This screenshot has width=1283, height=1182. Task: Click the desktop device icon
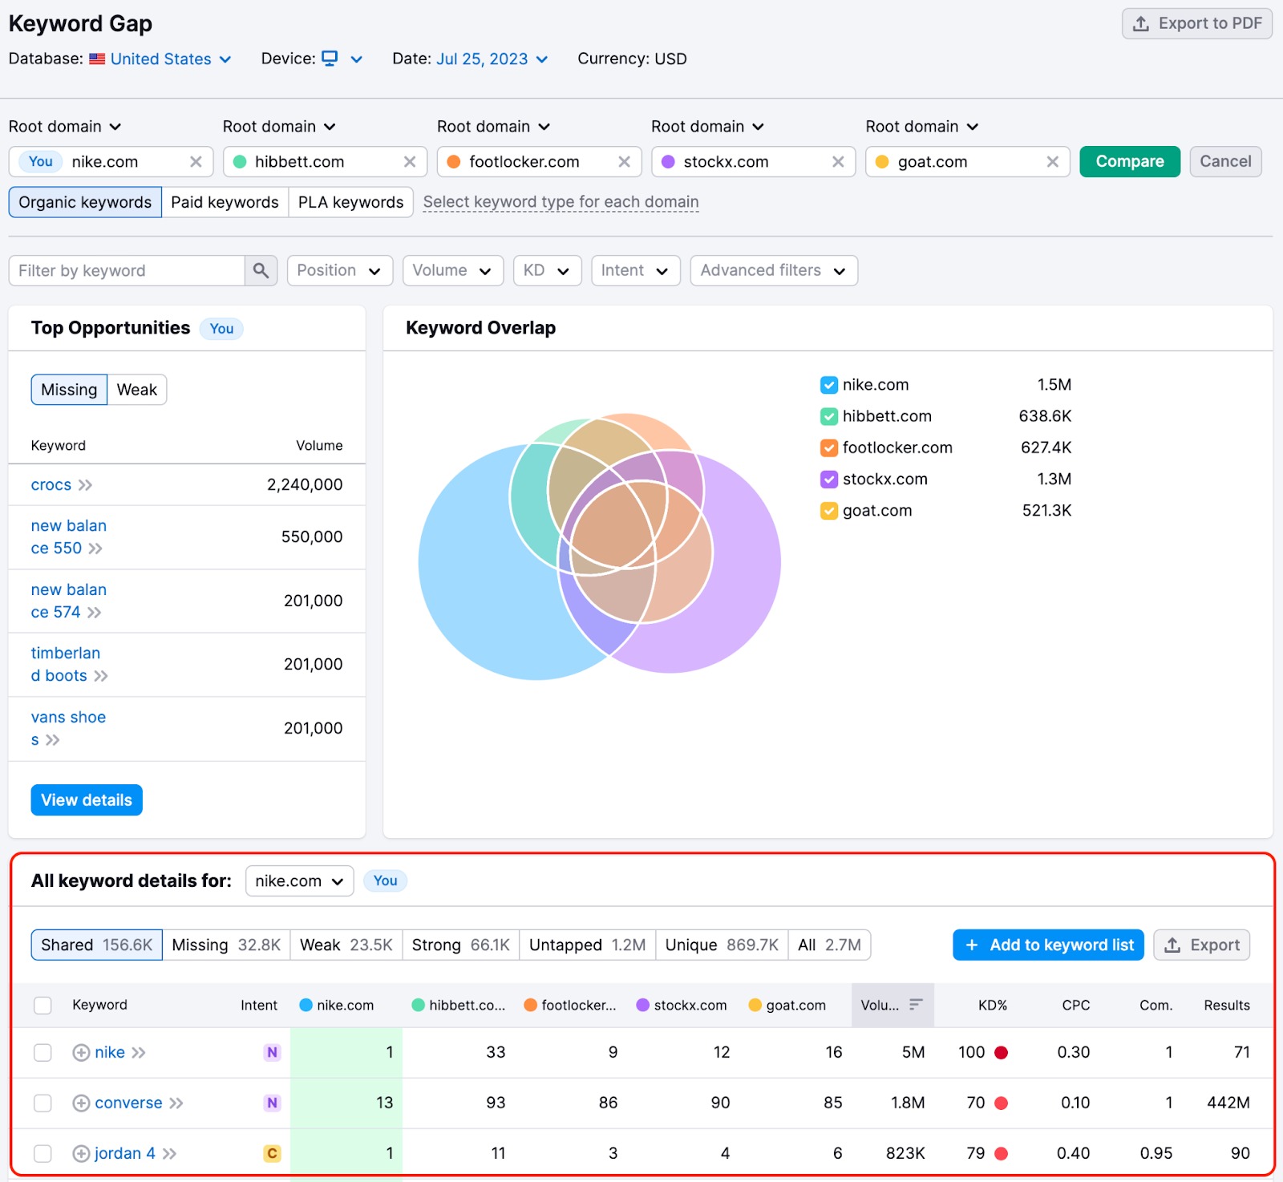[x=330, y=59]
